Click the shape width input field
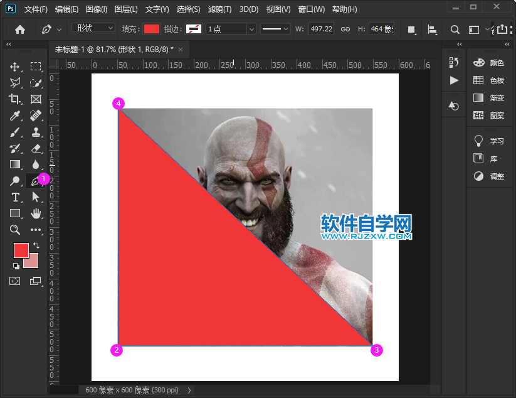This screenshot has height=398, width=516. click(x=321, y=30)
